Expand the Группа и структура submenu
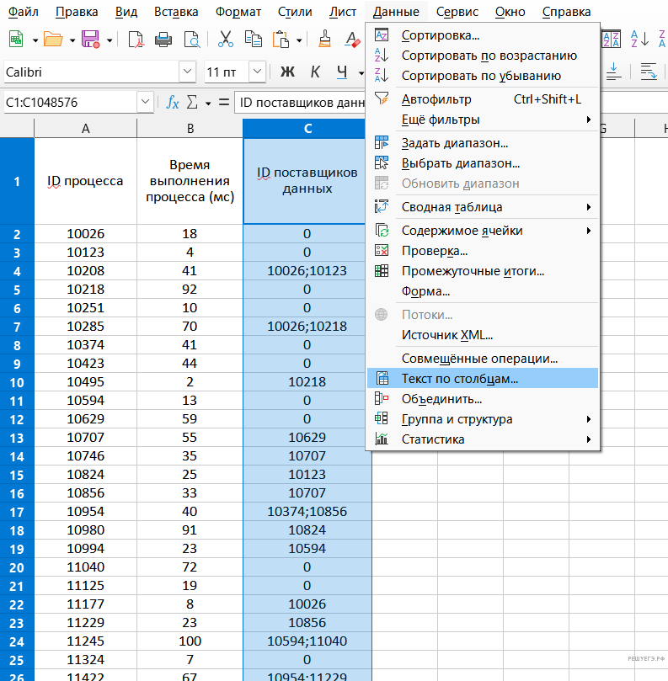Image resolution: width=668 pixels, height=681 pixels. tap(483, 419)
